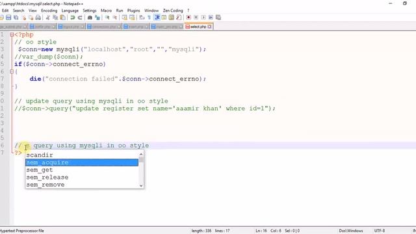The width and height of the screenshot is (416, 234).
Task: Toggle Show All Characters pilcrow icon
Action: (149, 18)
